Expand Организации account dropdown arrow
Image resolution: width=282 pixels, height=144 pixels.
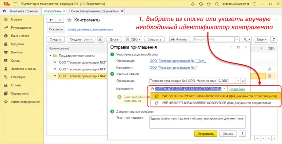click(x=238, y=81)
